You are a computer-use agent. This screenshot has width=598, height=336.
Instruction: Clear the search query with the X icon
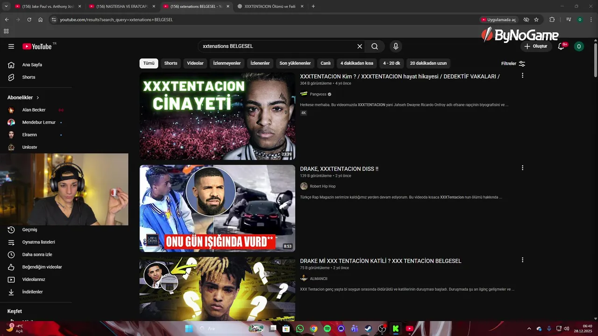pyautogui.click(x=360, y=46)
